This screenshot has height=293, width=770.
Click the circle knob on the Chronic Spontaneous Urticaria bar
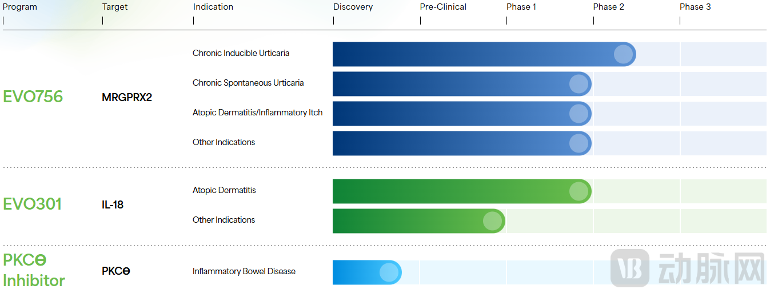pyautogui.click(x=579, y=84)
